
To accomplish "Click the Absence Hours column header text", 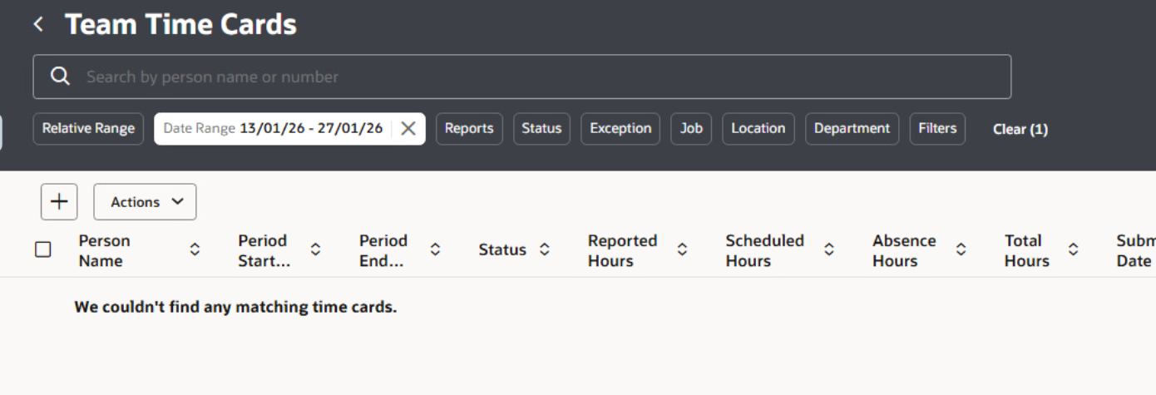I will tap(904, 250).
